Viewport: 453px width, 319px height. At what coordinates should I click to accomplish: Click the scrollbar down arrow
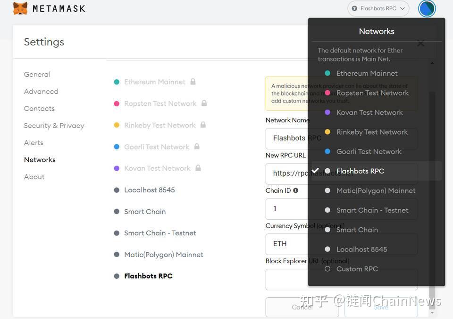432,312
